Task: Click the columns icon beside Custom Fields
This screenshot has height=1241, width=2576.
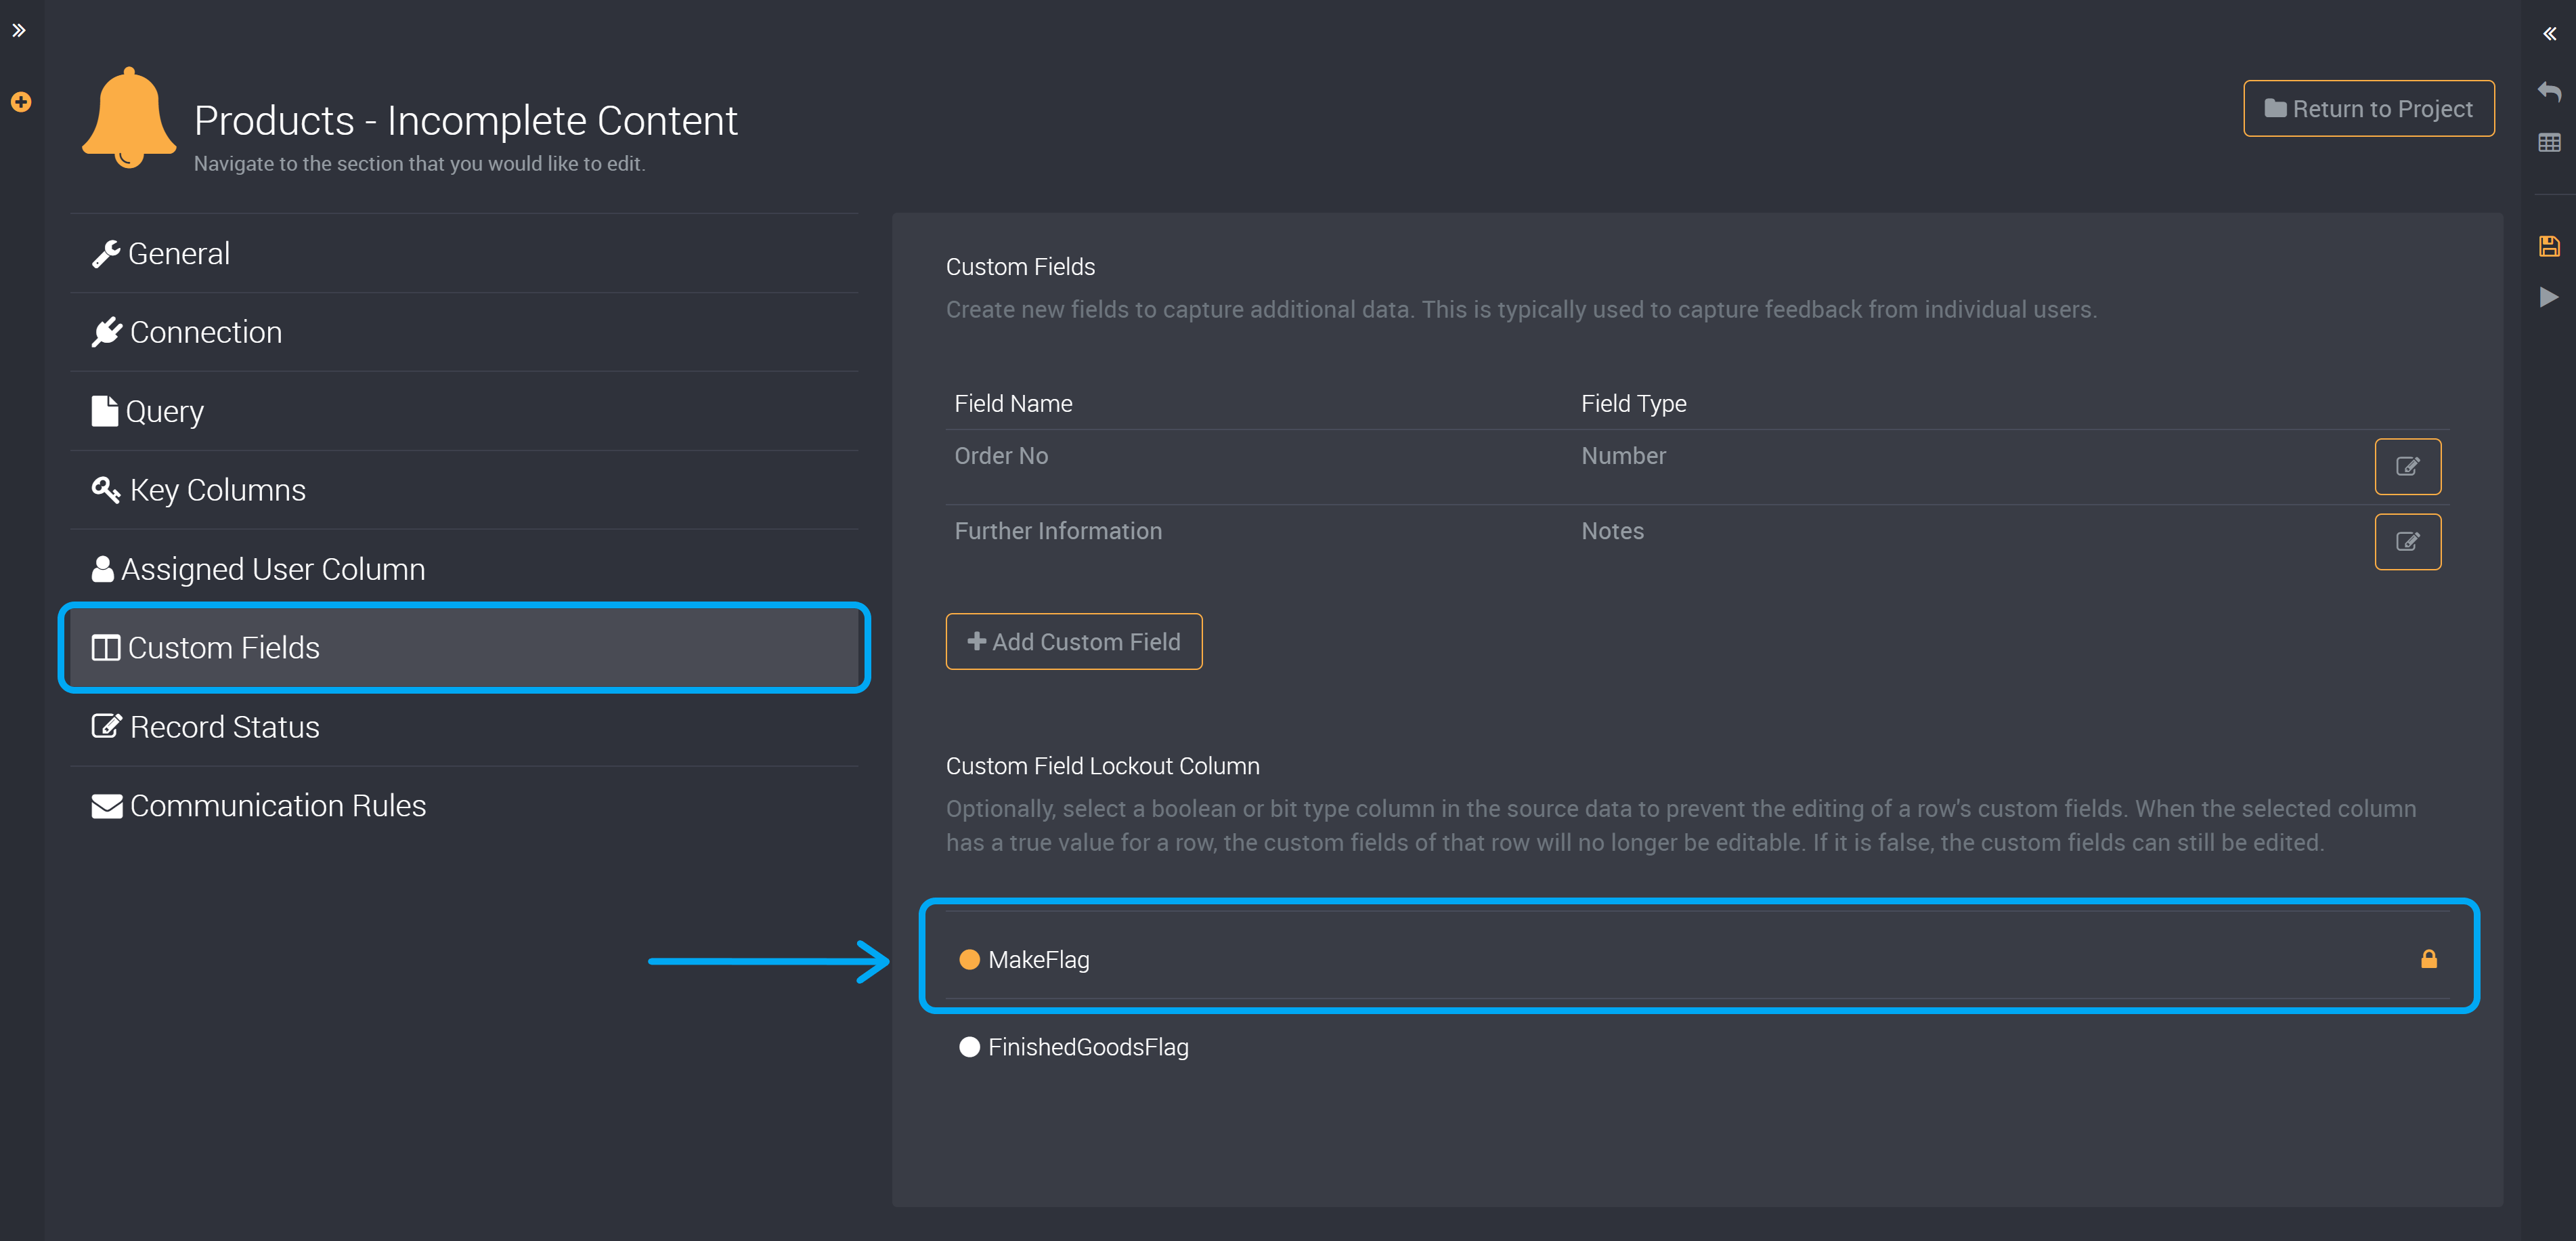Action: click(x=105, y=648)
